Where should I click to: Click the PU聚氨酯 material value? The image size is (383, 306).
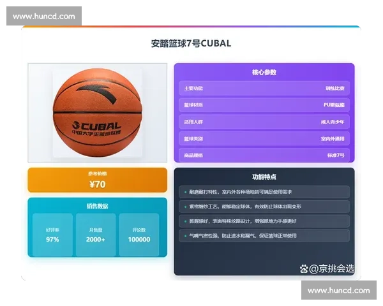point(334,105)
